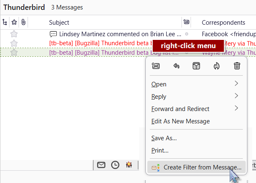
Task: Click the Facebook correspondent cell
Action: click(229, 34)
